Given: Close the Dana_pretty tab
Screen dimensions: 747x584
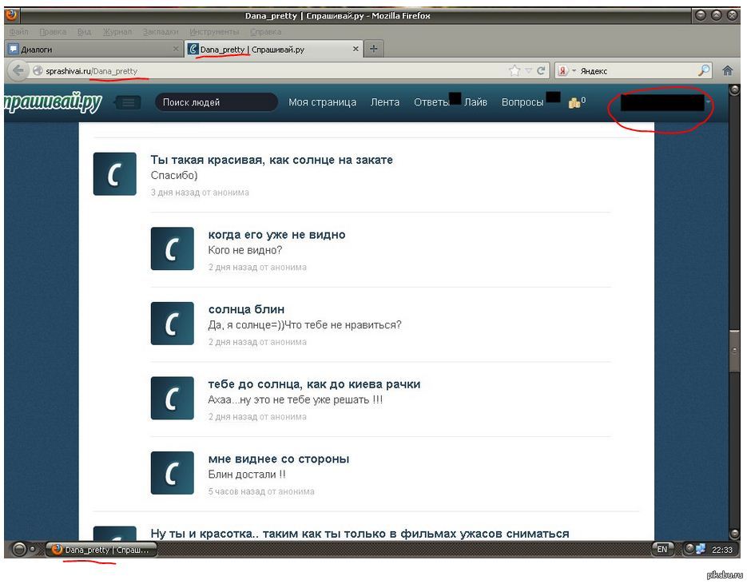Looking at the screenshot, I should [x=356, y=49].
